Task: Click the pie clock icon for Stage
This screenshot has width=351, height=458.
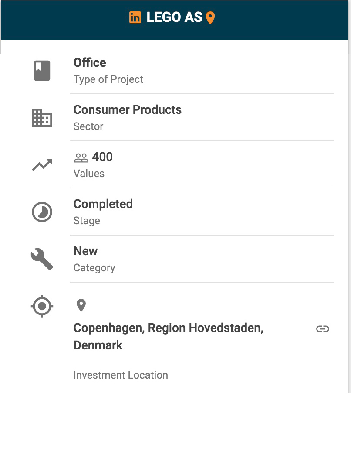Action: pyautogui.click(x=42, y=212)
